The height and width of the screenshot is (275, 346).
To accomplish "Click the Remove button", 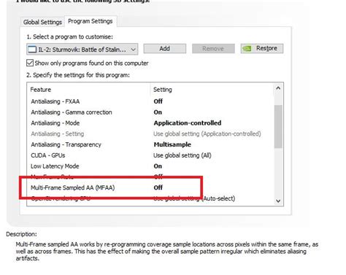I will click(x=213, y=49).
